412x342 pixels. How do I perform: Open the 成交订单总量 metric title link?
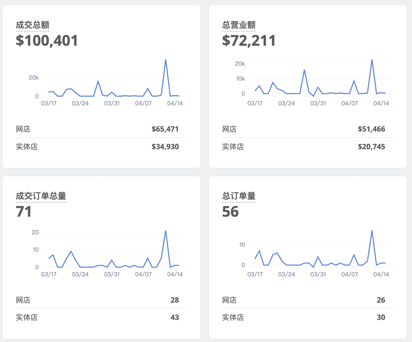point(41,196)
